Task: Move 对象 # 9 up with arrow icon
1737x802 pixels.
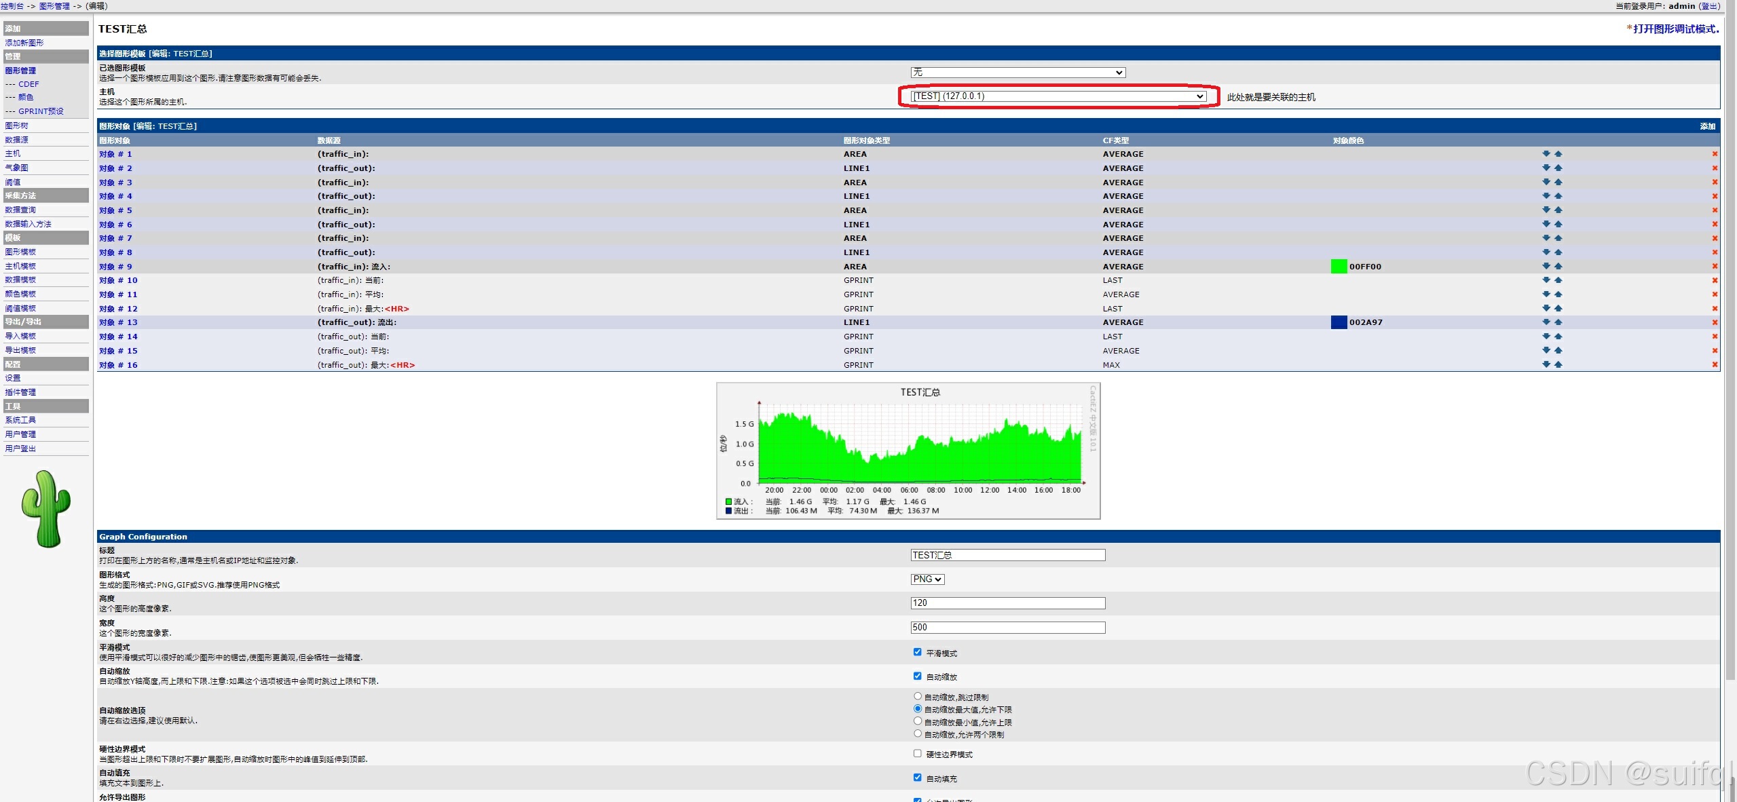Action: click(x=1558, y=266)
